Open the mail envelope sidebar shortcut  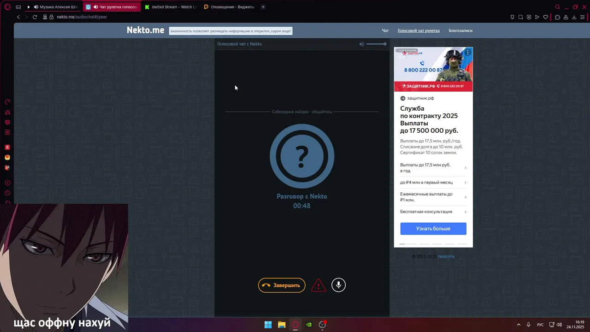(7, 157)
